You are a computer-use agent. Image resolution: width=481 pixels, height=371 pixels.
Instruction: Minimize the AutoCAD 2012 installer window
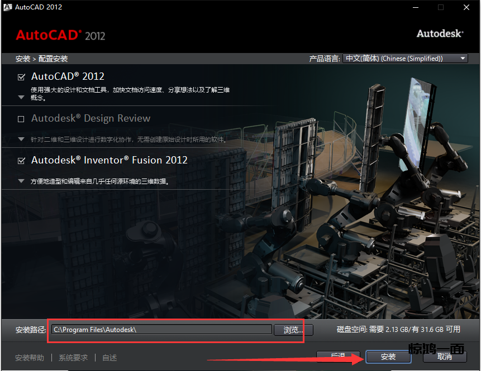[416, 7]
